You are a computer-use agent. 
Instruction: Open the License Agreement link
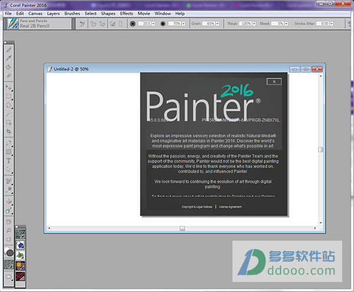tap(230, 206)
